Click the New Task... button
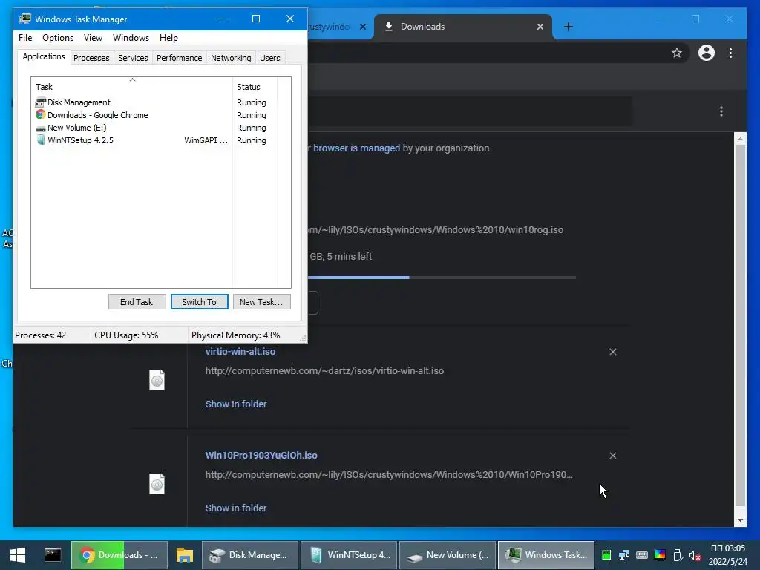Screen dimensions: 760x570 262,302
